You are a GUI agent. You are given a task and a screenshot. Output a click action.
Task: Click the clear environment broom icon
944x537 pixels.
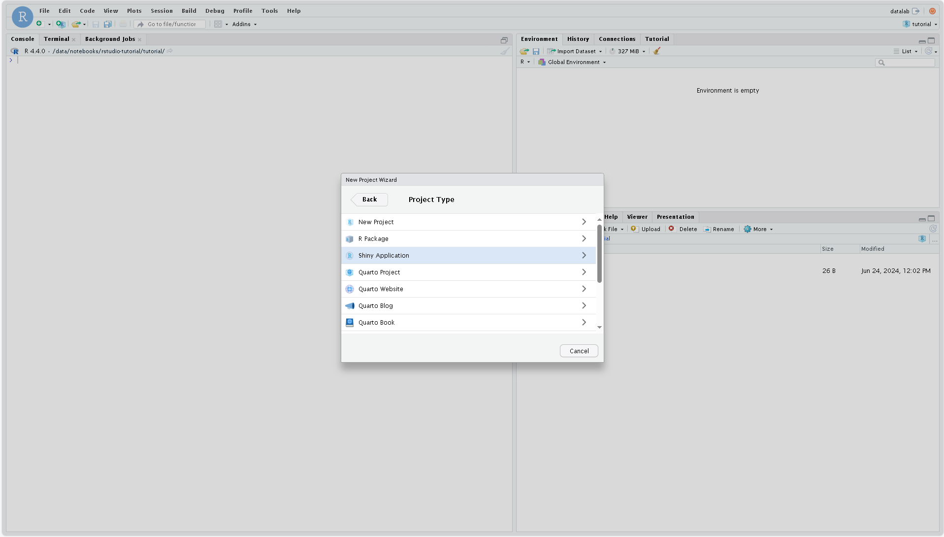click(x=656, y=51)
